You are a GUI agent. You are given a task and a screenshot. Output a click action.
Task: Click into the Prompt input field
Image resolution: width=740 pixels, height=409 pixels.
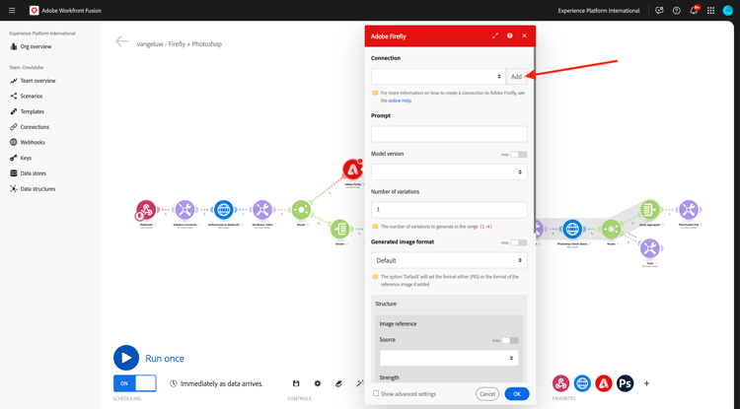(x=449, y=134)
